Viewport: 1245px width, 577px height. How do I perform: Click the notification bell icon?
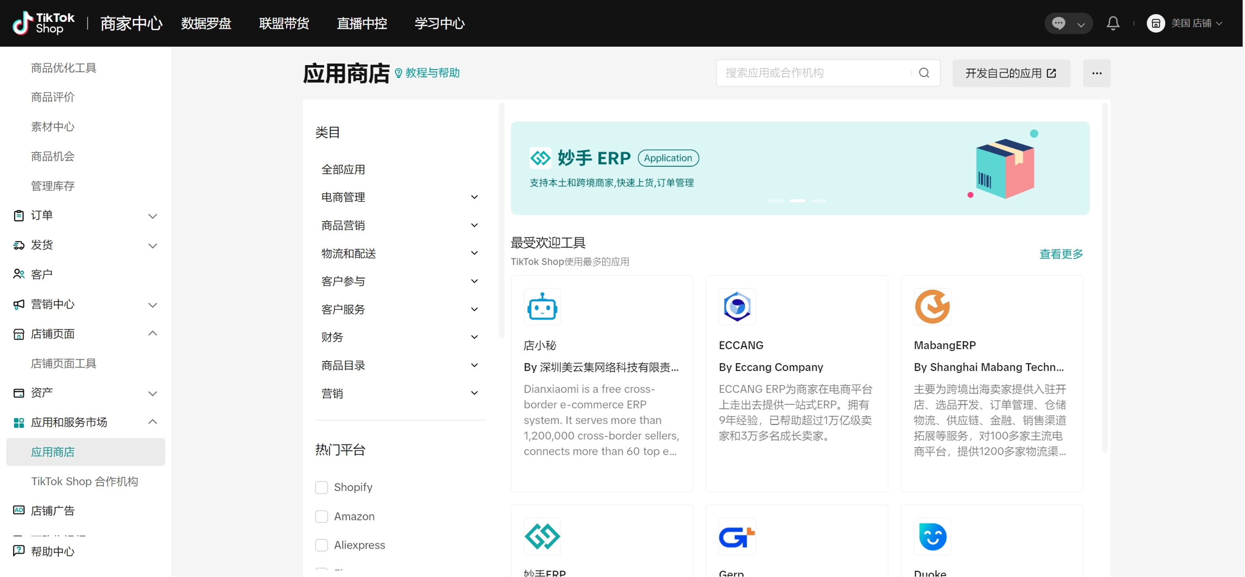point(1112,23)
